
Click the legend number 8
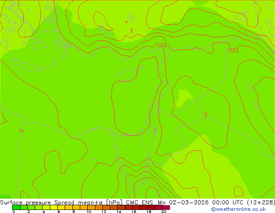point(74,212)
